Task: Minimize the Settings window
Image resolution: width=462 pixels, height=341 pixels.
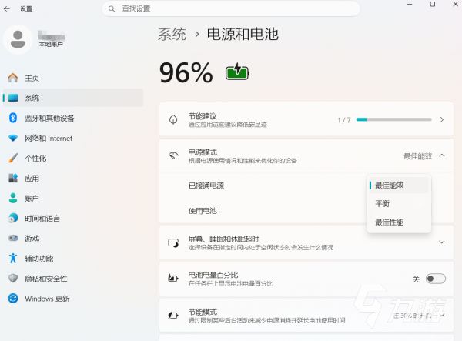Action: pos(410,4)
